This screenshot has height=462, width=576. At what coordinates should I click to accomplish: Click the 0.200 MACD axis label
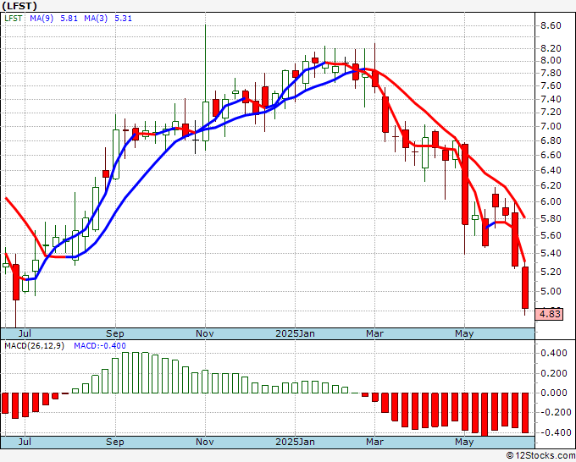554,373
